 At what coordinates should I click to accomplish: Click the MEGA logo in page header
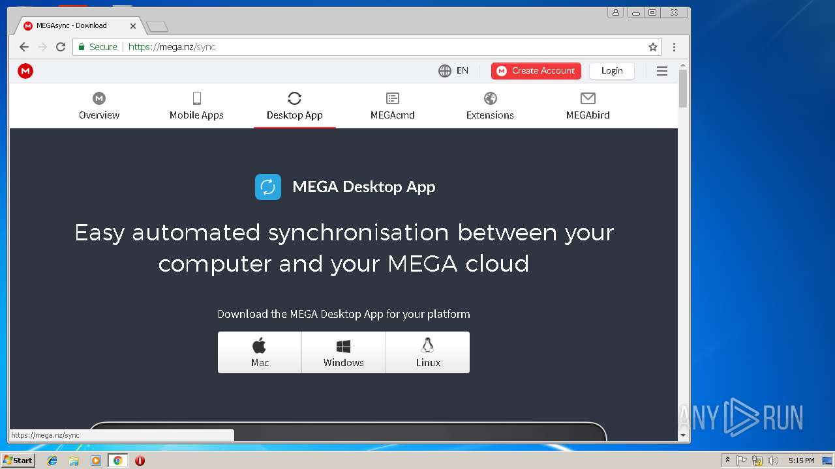pos(25,71)
